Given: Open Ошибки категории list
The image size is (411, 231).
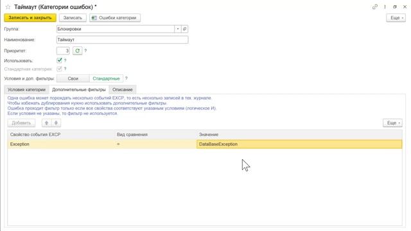Looking at the screenshot, I should 115,18.
